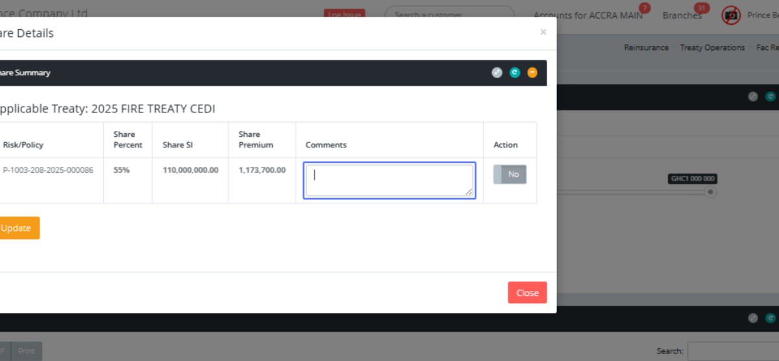This screenshot has height=361, width=779.
Task: Open the Branches dropdown
Action: pos(682,16)
